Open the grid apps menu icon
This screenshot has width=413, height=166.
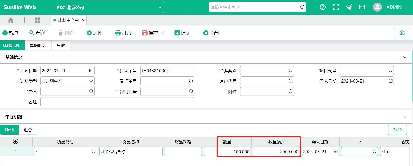coord(38,20)
